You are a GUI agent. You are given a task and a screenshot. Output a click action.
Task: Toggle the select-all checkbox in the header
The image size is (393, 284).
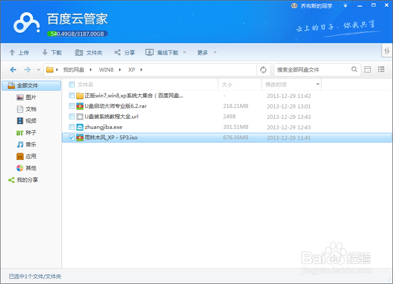click(x=72, y=85)
